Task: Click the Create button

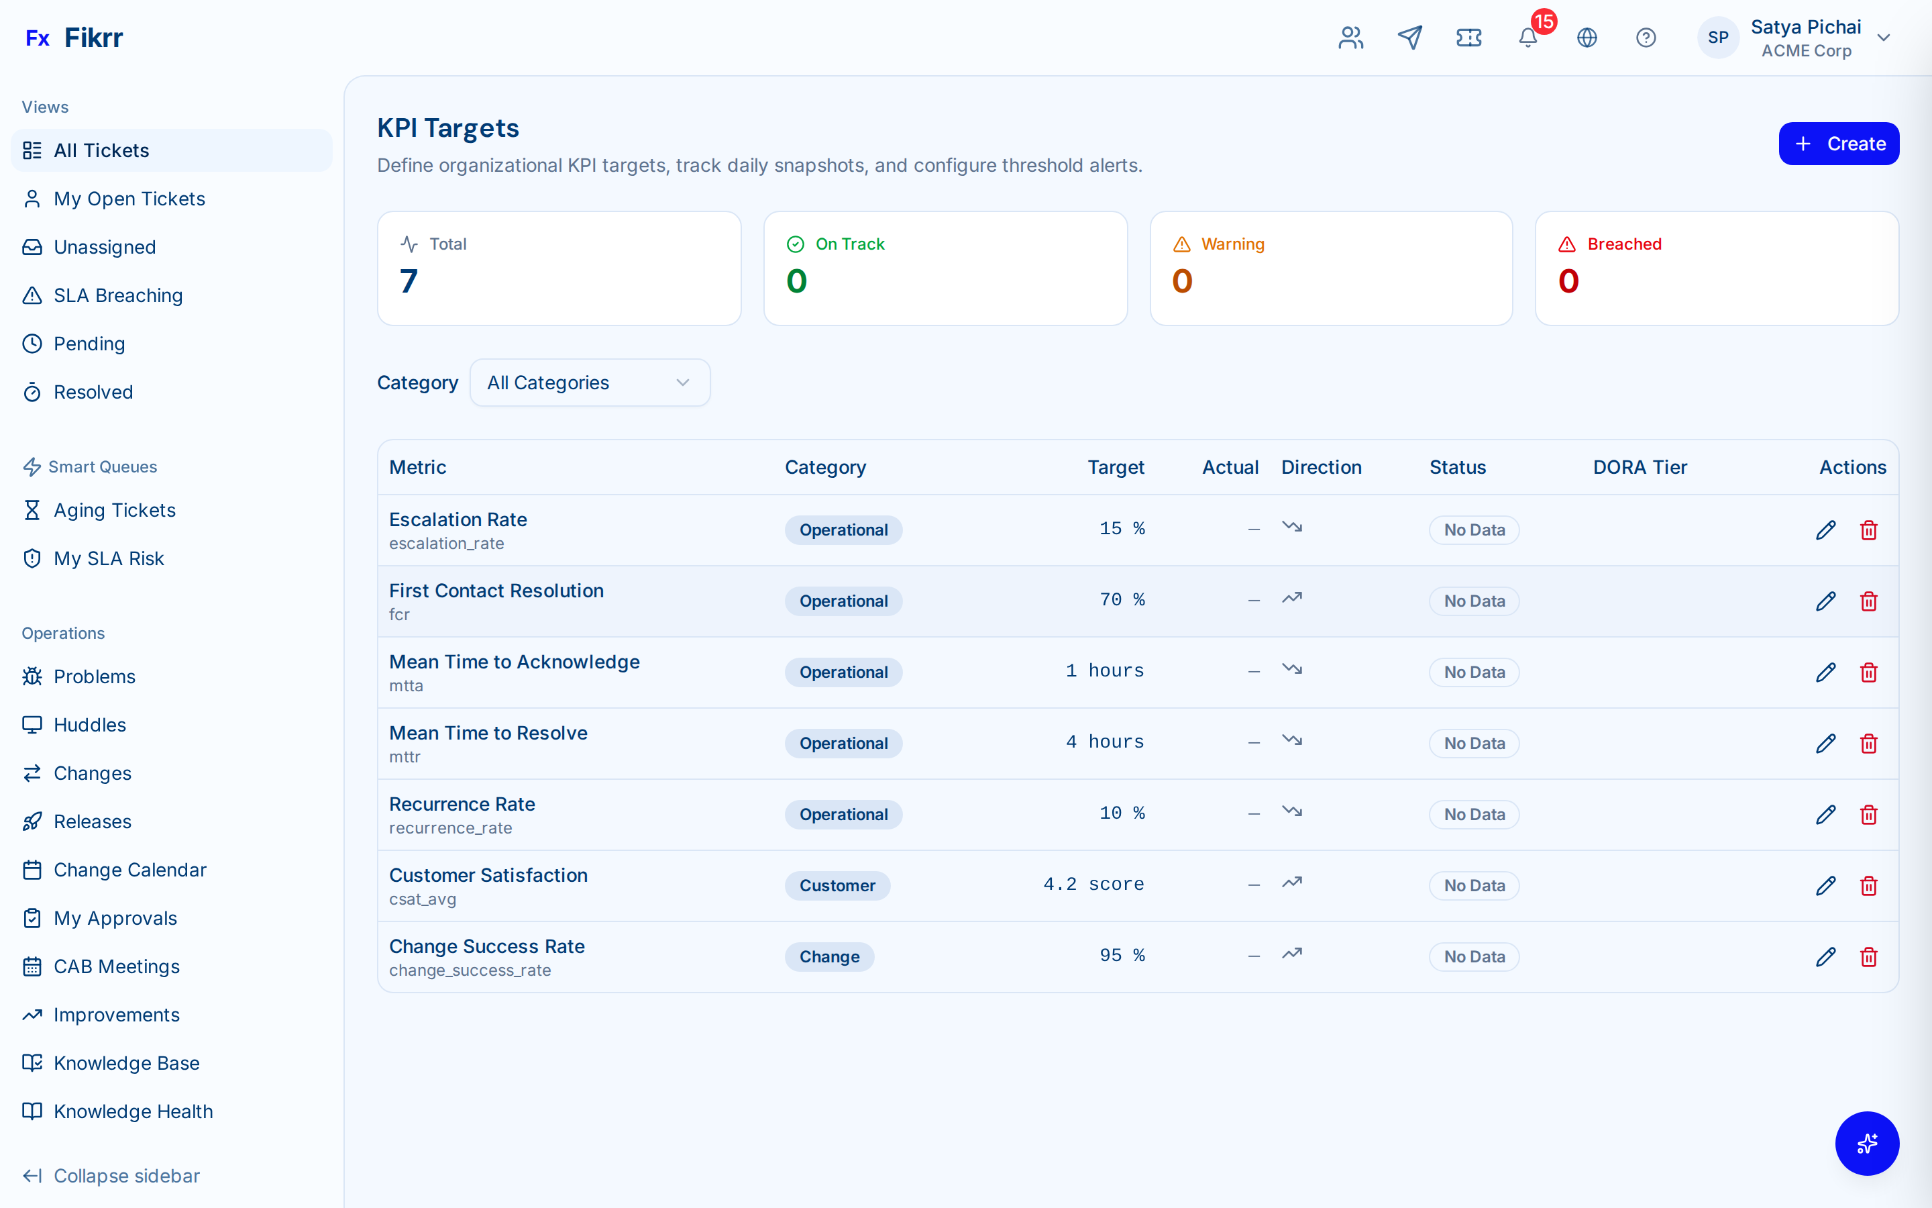Action: pyautogui.click(x=1839, y=143)
